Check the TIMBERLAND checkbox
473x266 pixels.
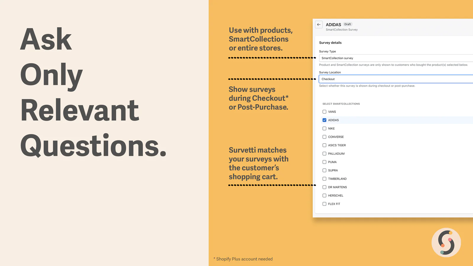click(324, 179)
